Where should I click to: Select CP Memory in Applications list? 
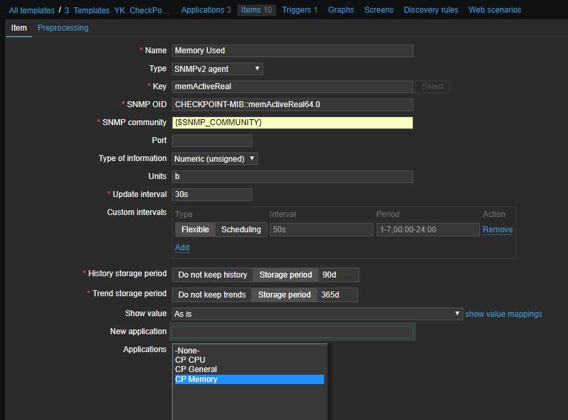pos(249,379)
